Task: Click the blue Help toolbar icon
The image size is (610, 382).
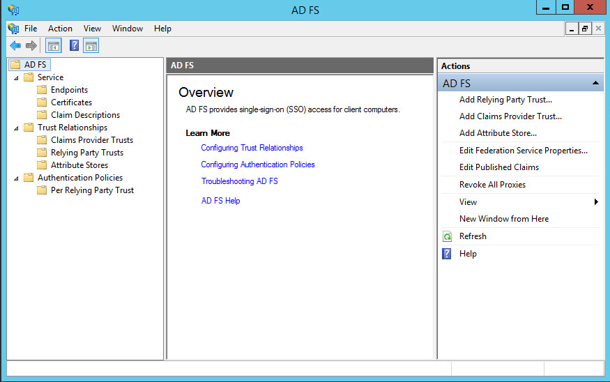Action: [74, 45]
